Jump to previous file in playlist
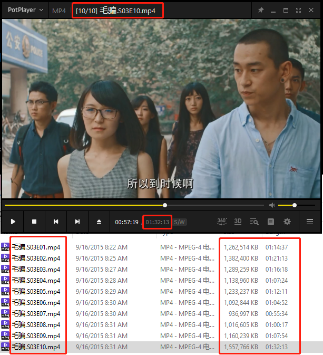This screenshot has width=323, height=355. tap(56, 222)
